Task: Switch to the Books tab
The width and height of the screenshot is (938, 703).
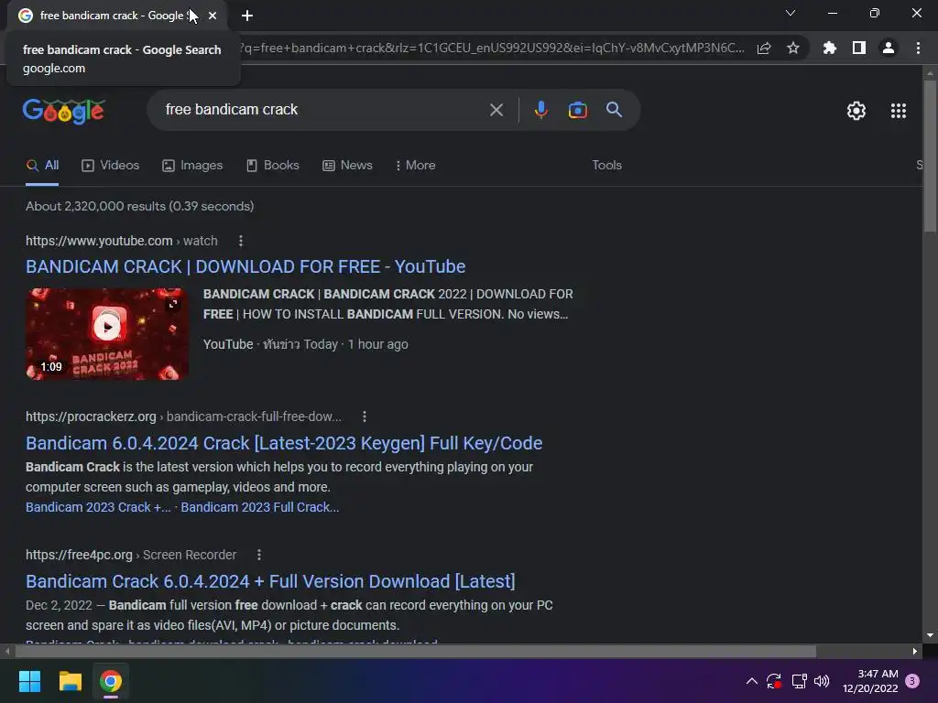Action: pos(273,166)
